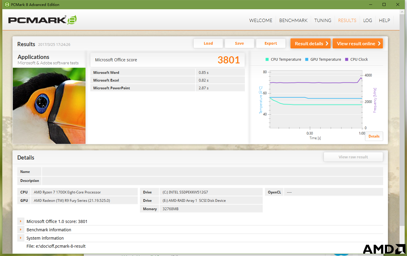
Task: Click the 3801 score value
Action: (x=229, y=60)
